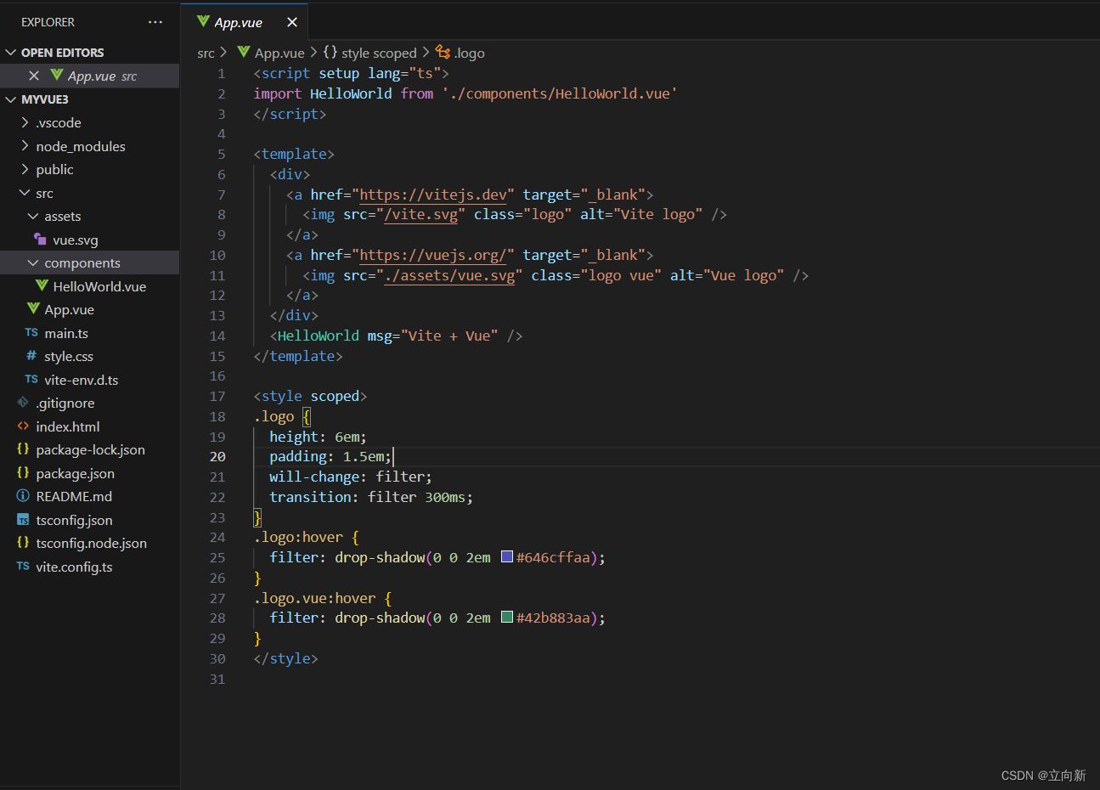1100x790 pixels.
Task: Click Vue icon beside App.vue in Open Editors
Action: [57, 75]
